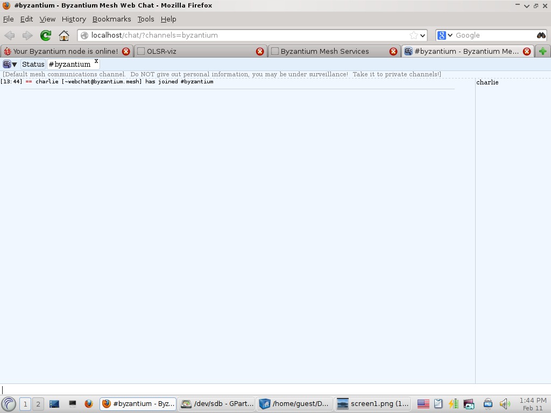
Task: Open the Tools menu
Action: tap(146, 19)
